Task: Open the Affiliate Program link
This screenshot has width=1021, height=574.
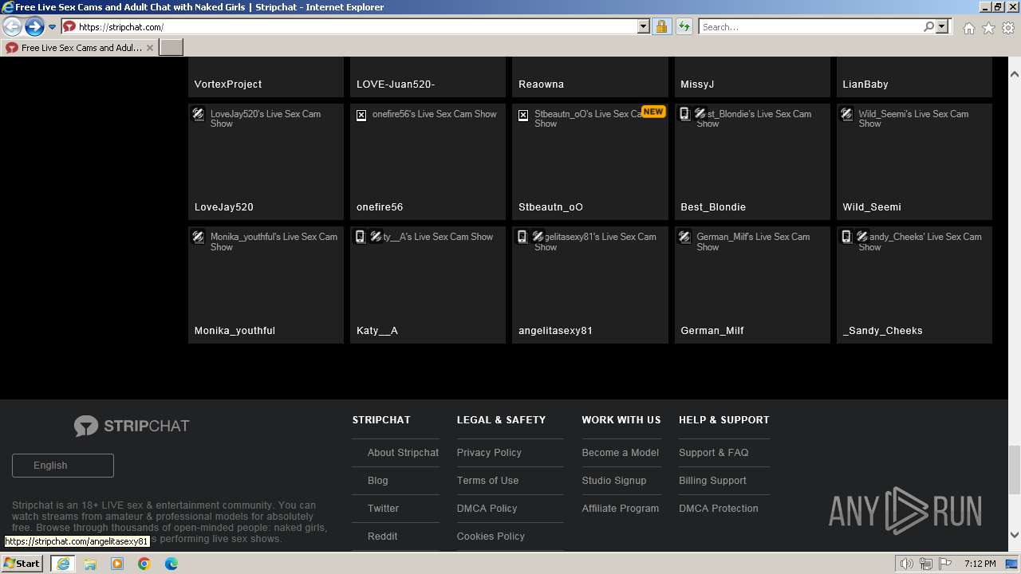Action: pyautogui.click(x=621, y=509)
